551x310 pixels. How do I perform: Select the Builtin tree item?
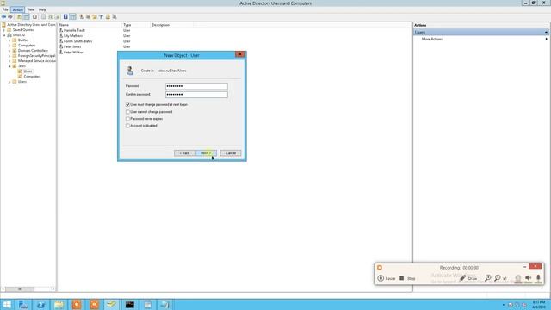pos(23,40)
